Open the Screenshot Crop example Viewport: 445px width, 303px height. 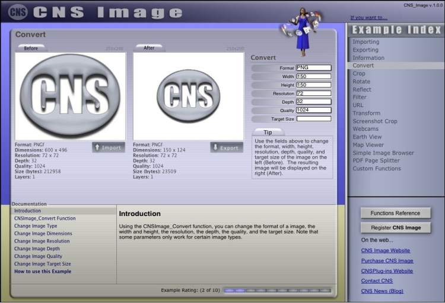tap(375, 121)
